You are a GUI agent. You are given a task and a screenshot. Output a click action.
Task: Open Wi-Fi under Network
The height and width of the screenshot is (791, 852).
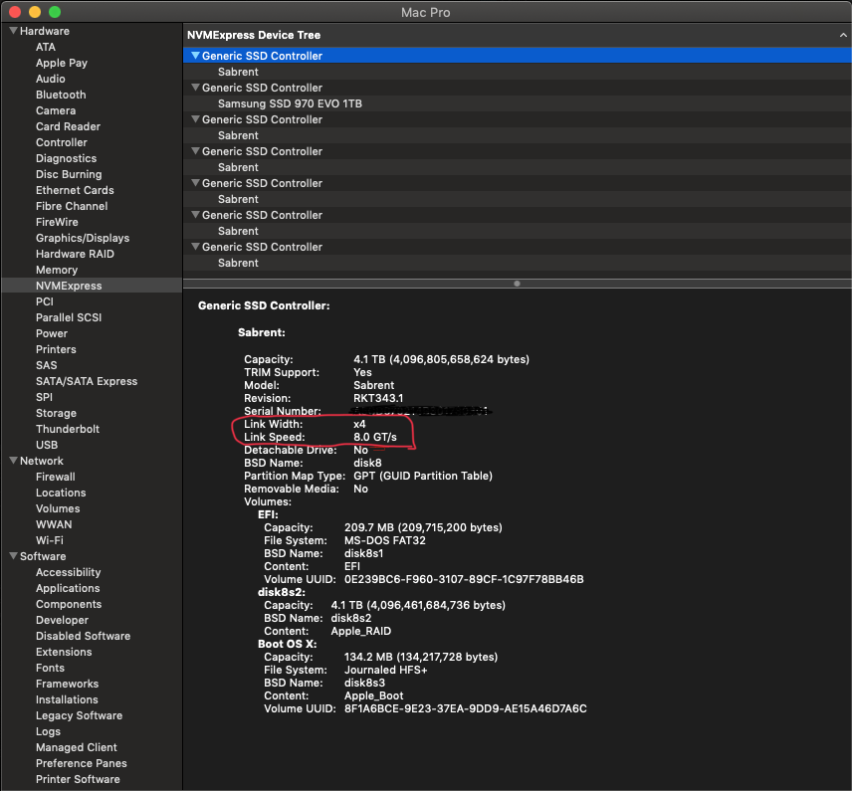click(x=50, y=540)
